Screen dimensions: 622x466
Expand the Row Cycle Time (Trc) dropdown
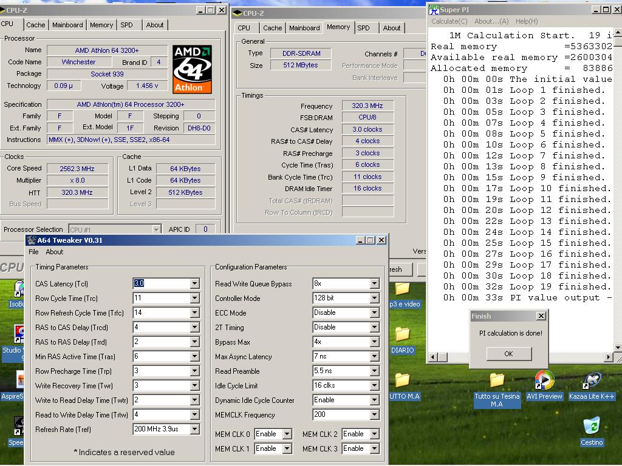(x=194, y=299)
